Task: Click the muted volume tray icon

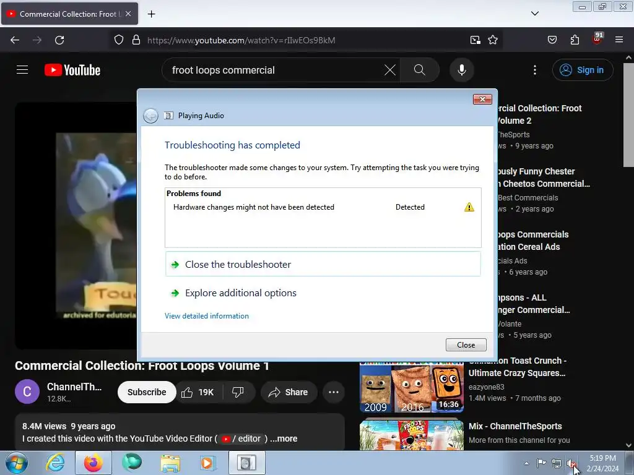Action: pyautogui.click(x=570, y=464)
